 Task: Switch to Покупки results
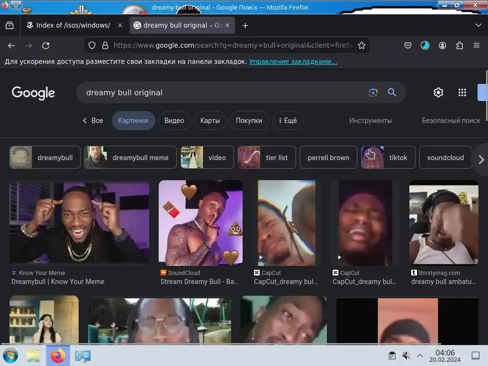[249, 121]
